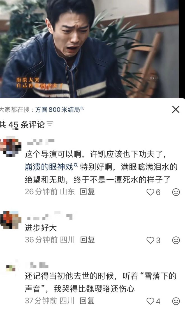
Task: Tap the search icon after 方圆800米结局
Action: tap(82, 108)
